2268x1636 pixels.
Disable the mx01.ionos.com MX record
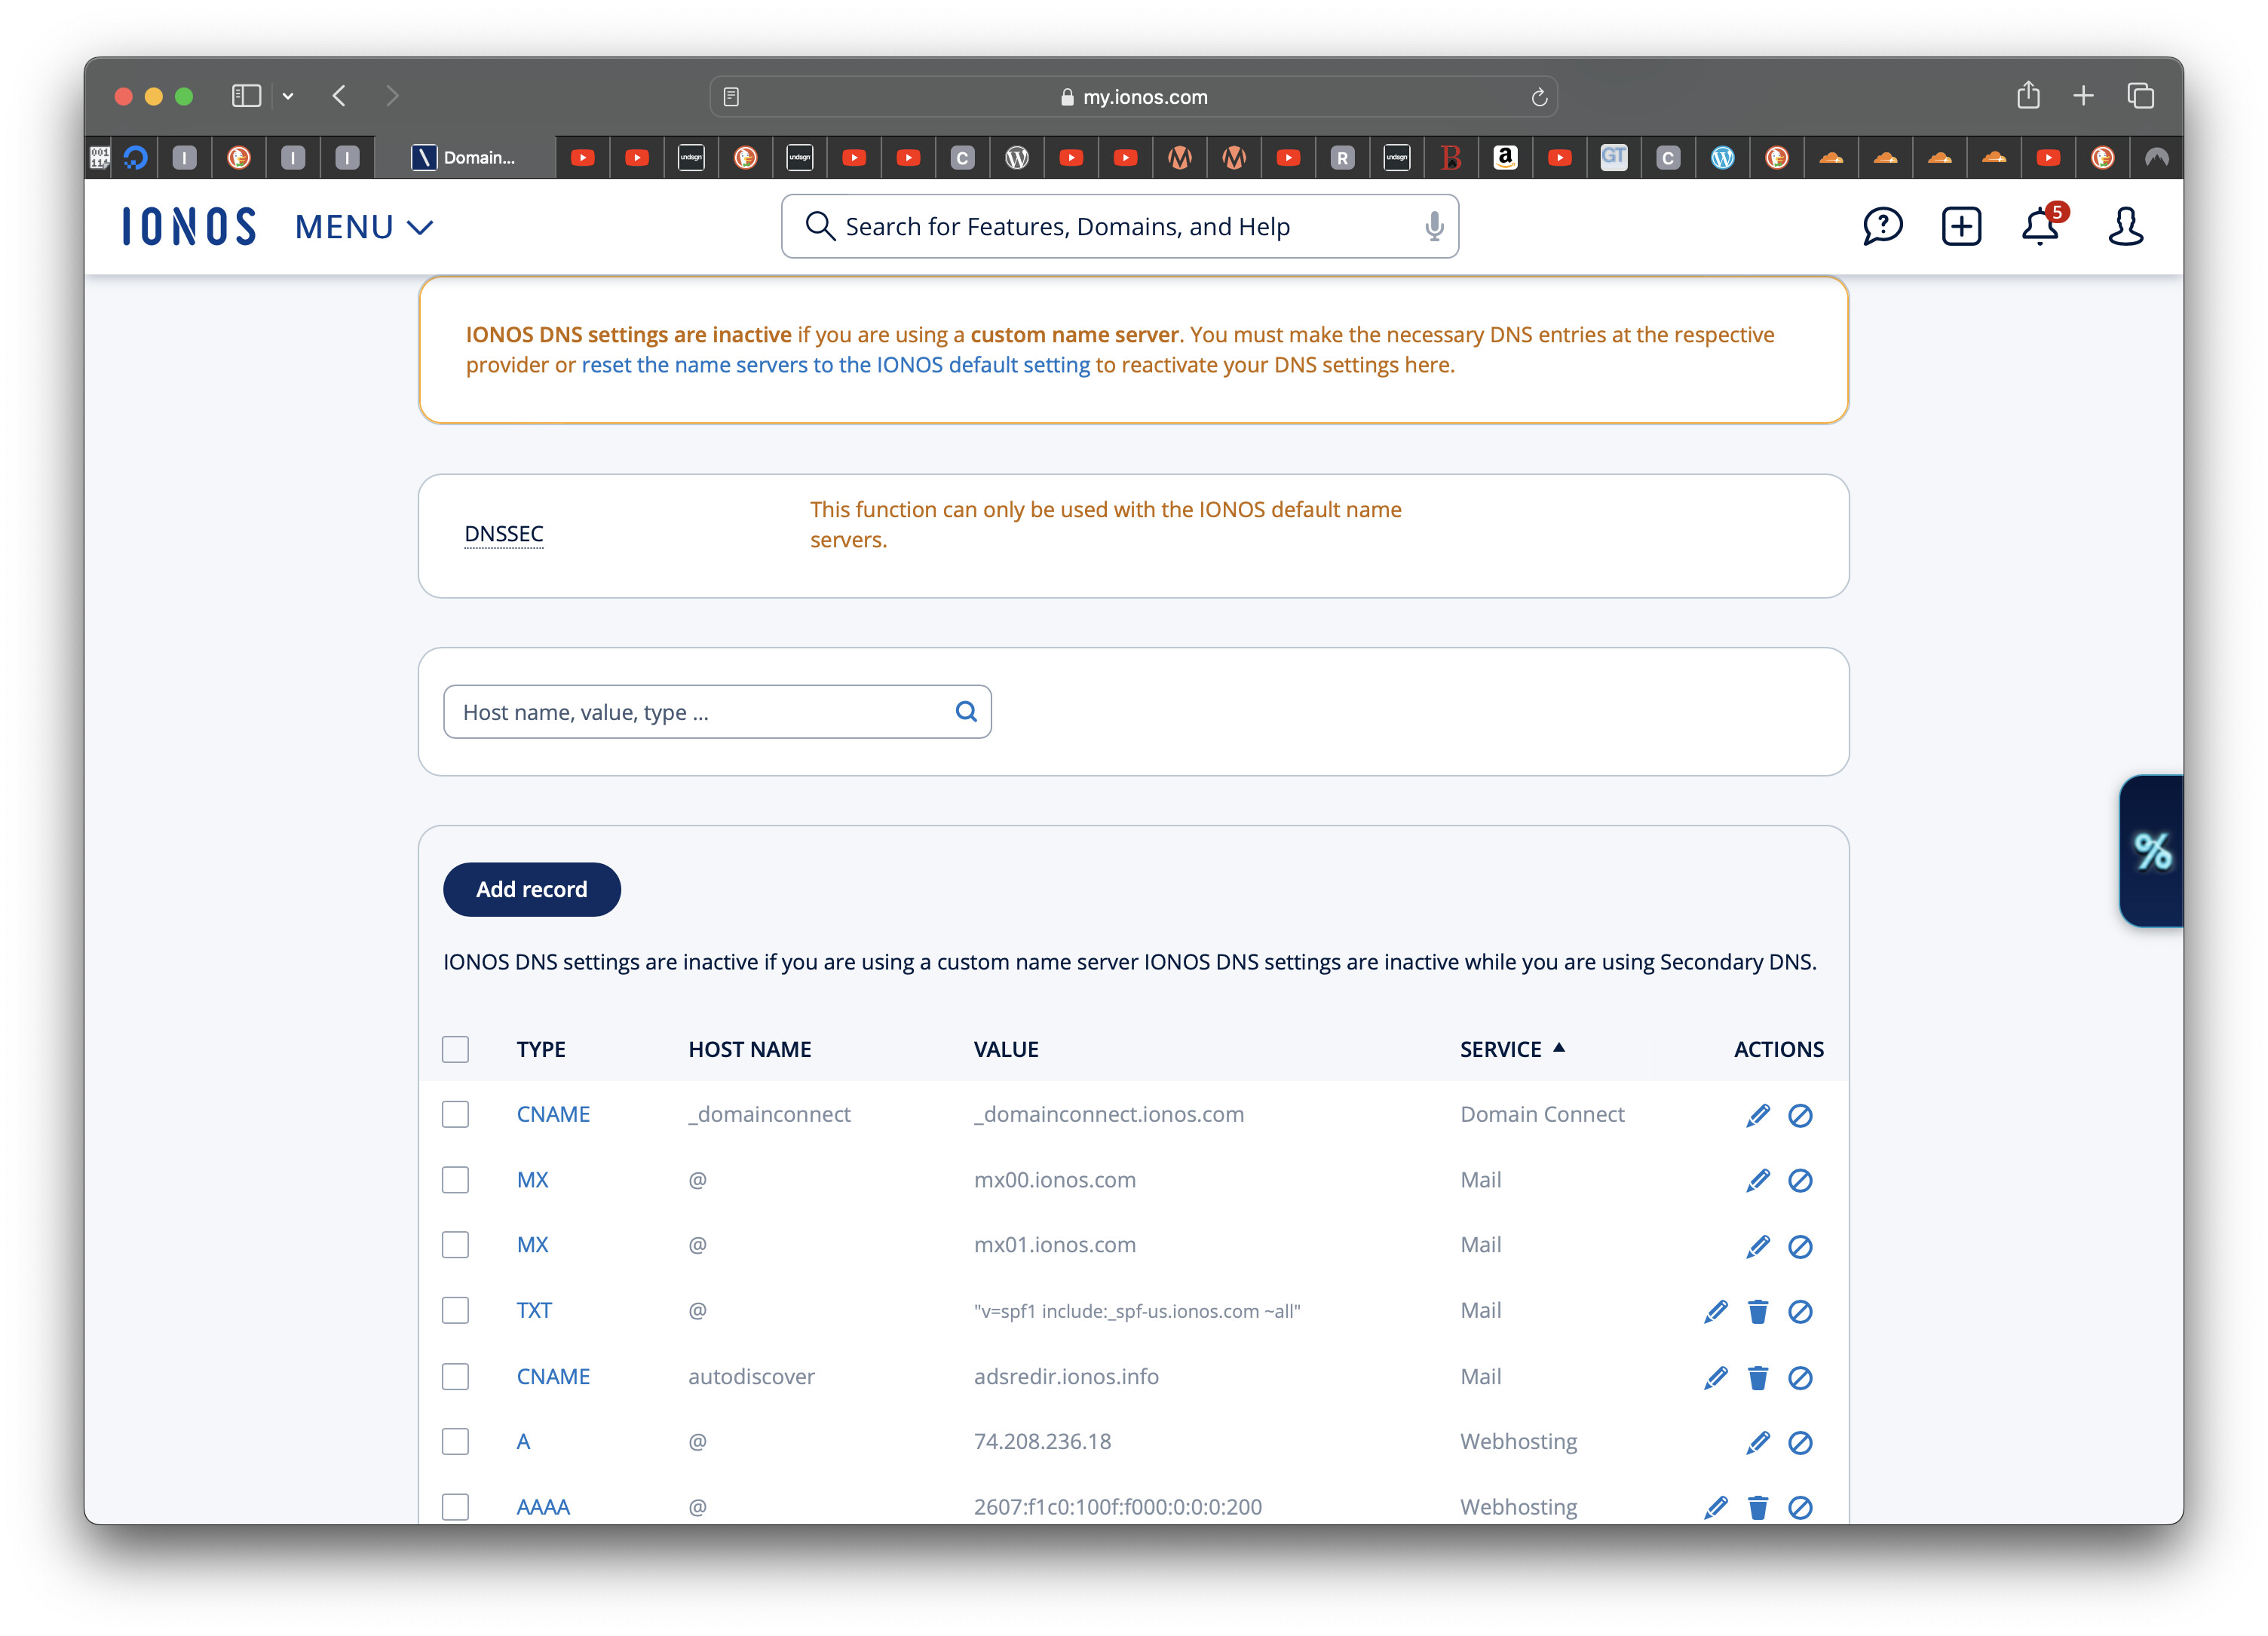click(x=1799, y=1246)
